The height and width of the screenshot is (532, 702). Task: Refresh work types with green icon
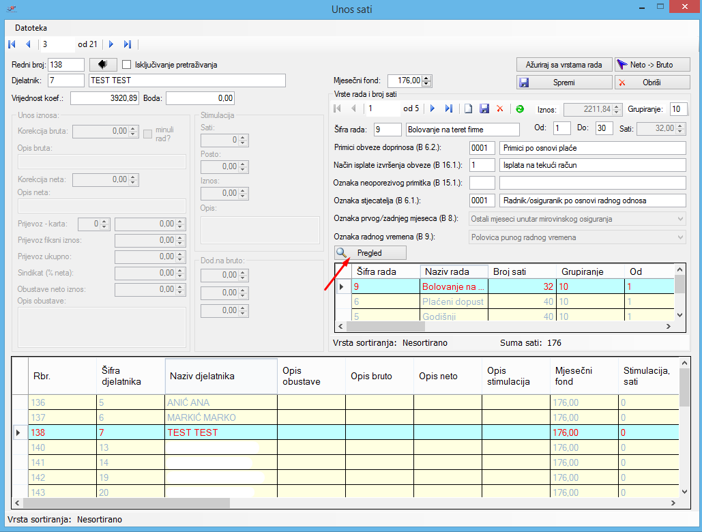pos(520,108)
